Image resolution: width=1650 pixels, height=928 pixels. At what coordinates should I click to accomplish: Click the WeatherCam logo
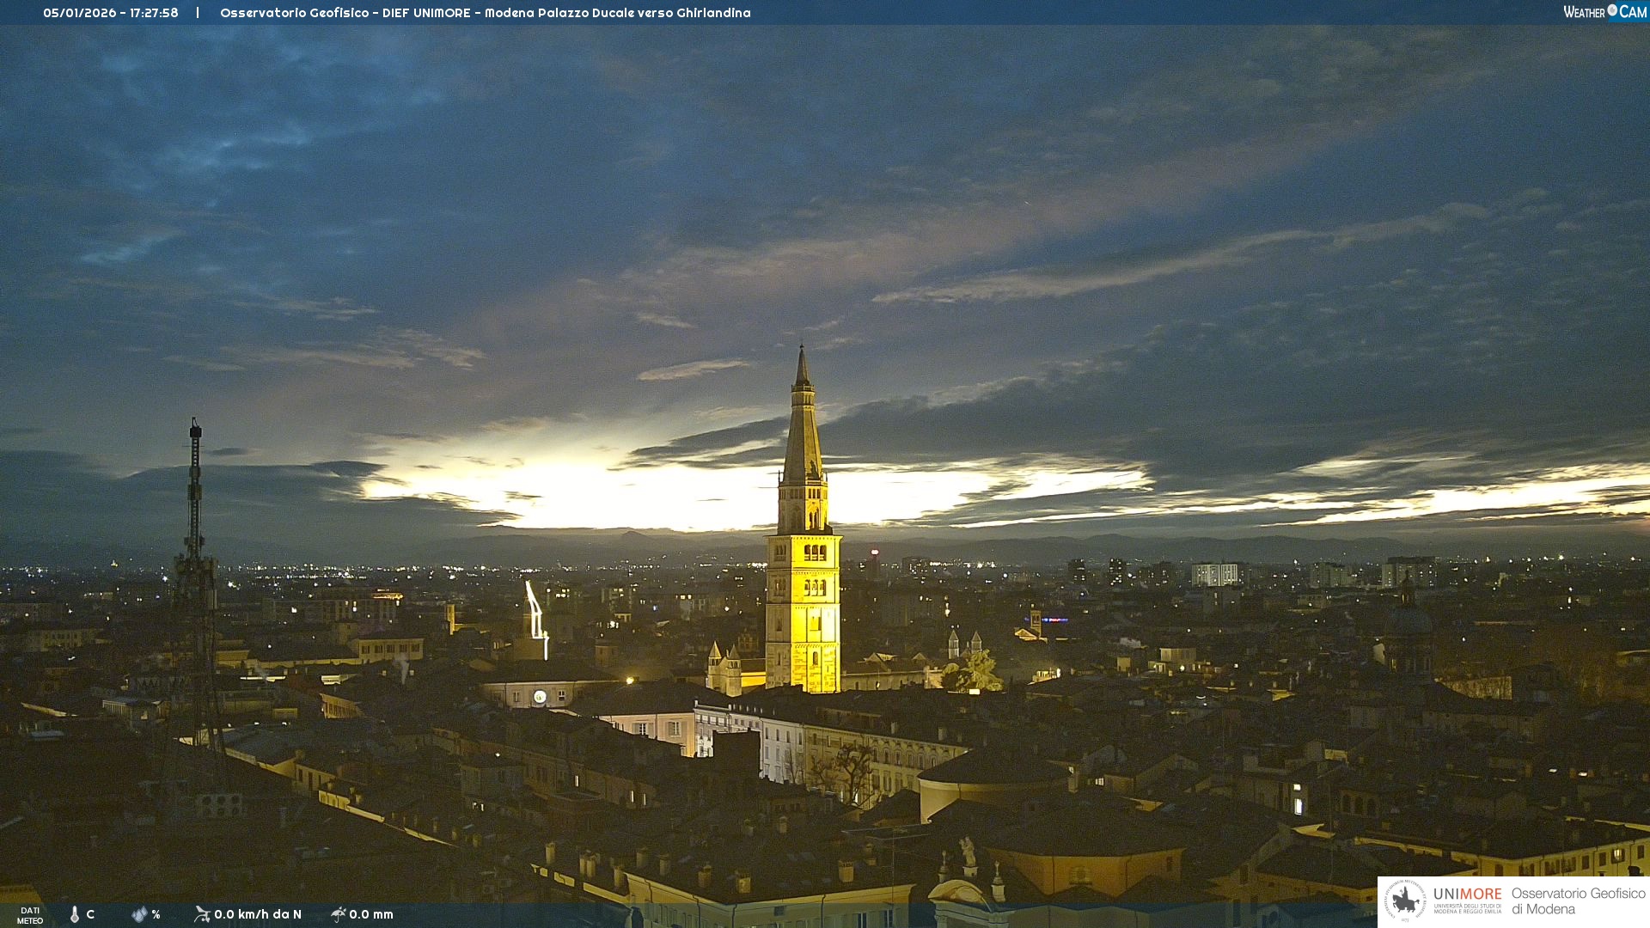click(x=1604, y=12)
